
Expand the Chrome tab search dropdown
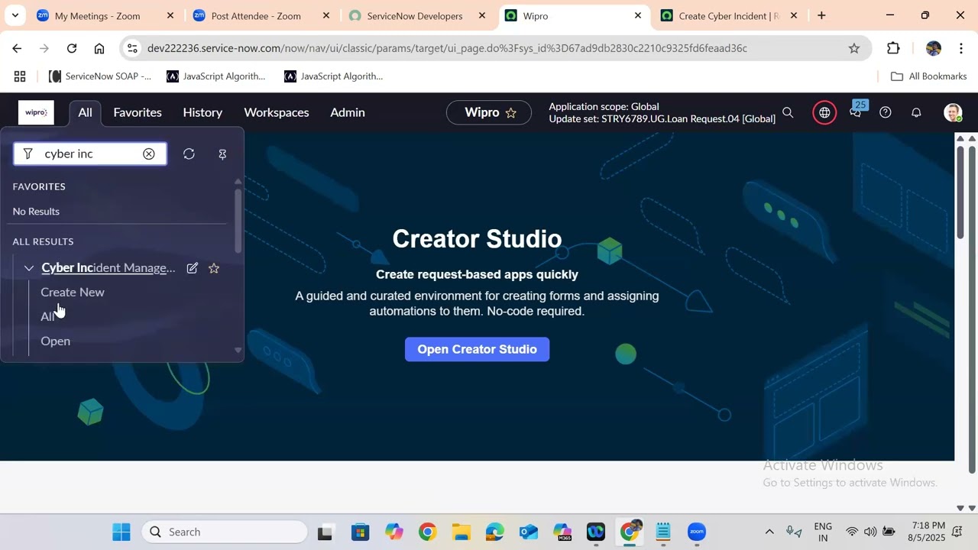click(x=15, y=15)
